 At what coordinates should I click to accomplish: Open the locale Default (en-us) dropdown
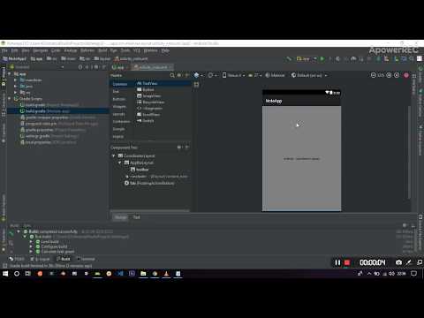[x=309, y=75]
